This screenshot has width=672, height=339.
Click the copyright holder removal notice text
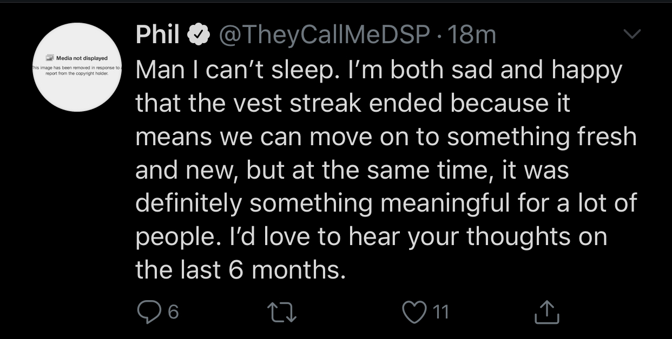tap(78, 70)
